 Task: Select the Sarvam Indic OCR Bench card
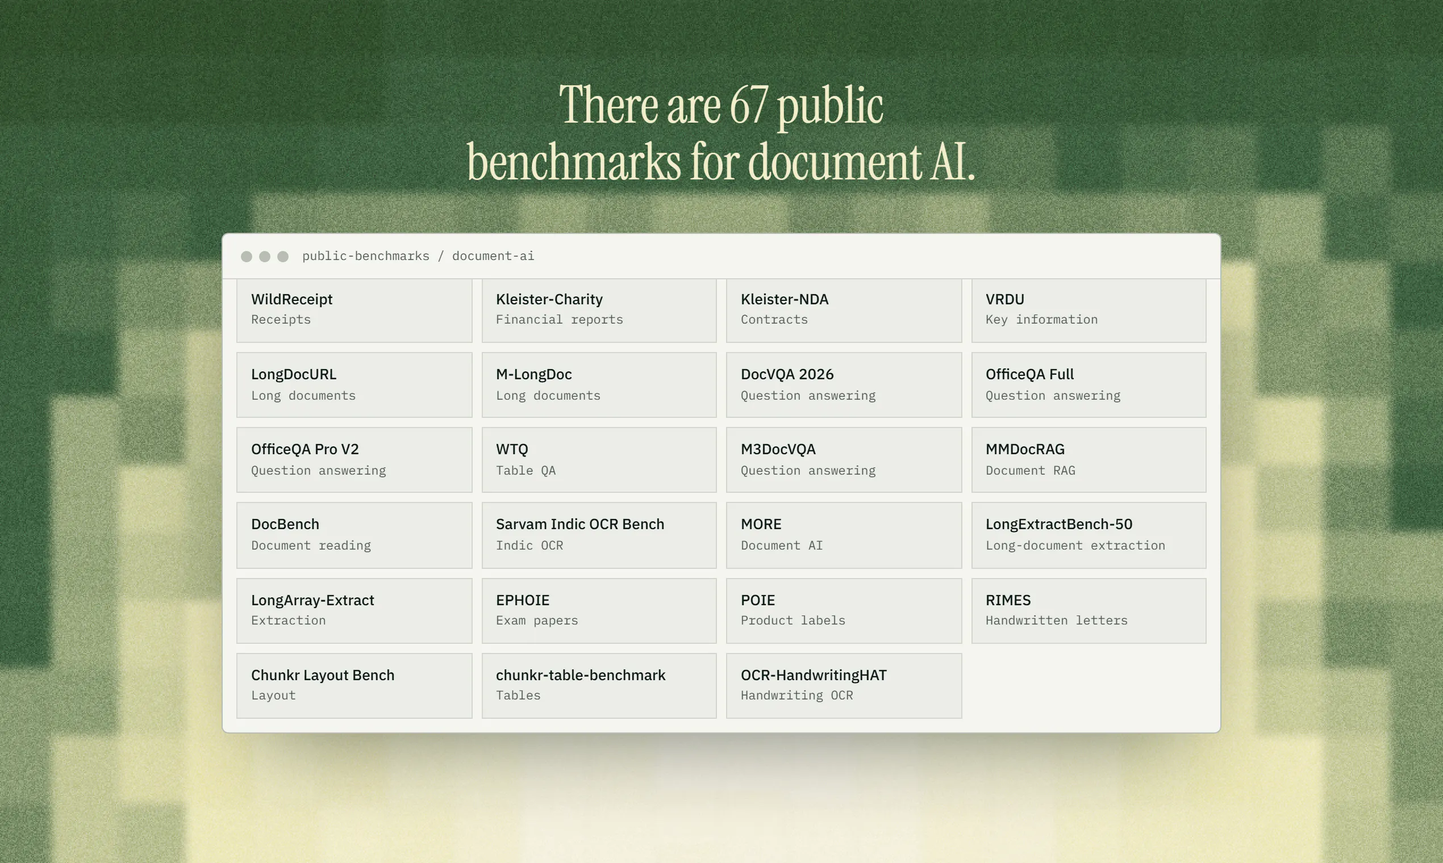(599, 535)
